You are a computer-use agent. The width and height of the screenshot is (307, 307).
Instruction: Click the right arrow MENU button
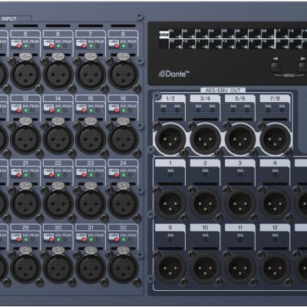[x=302, y=67]
